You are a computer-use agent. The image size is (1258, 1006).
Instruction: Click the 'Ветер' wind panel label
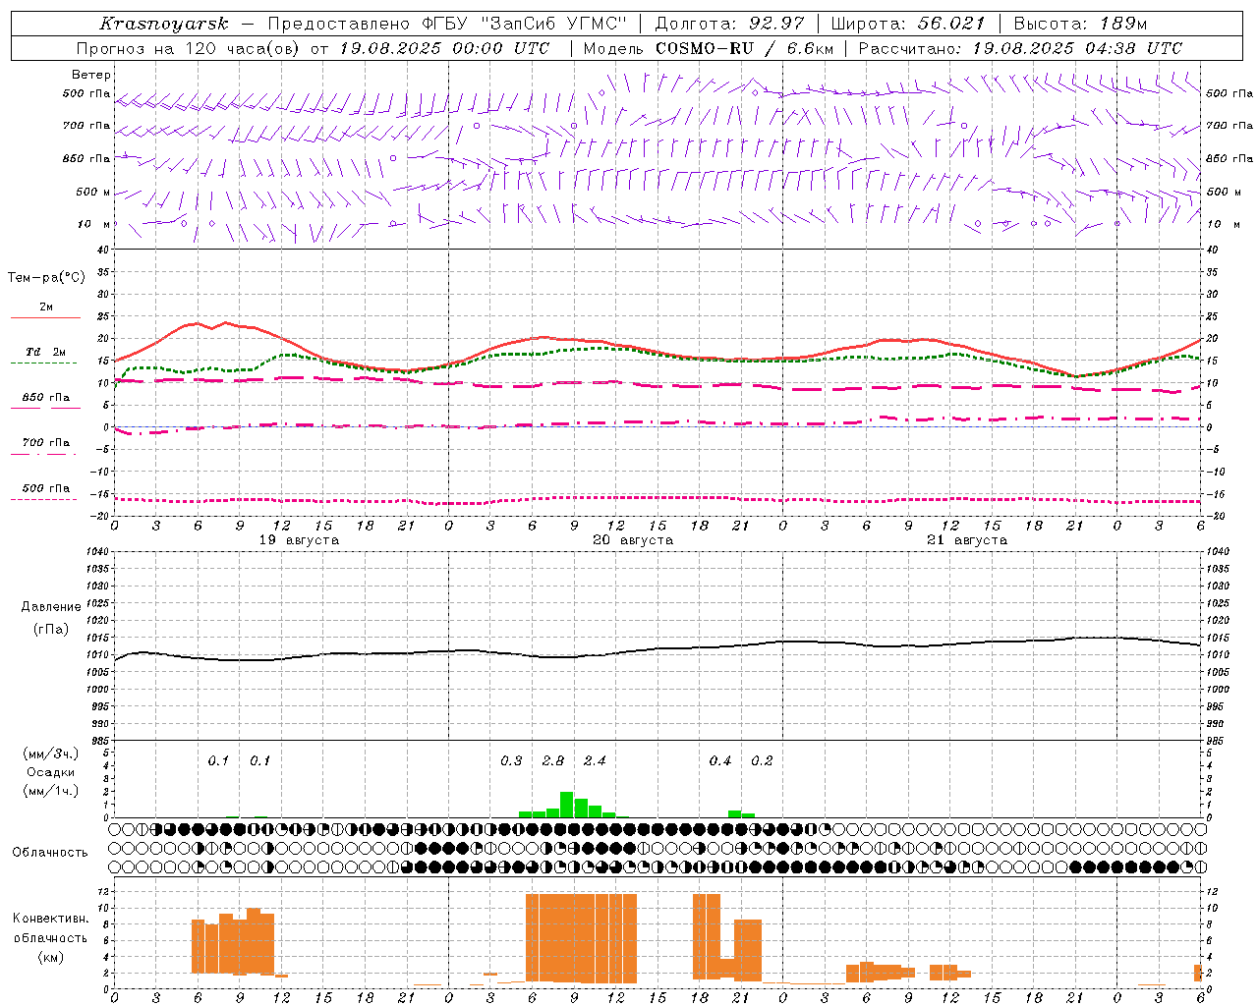pyautogui.click(x=91, y=75)
